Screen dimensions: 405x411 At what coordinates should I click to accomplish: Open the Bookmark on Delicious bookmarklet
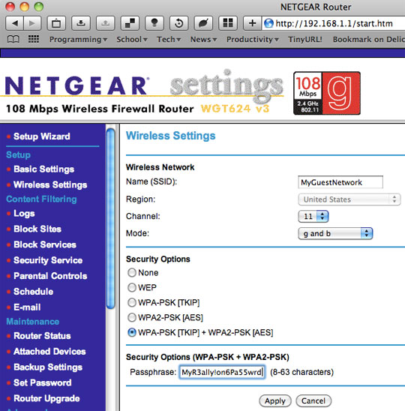pyautogui.click(x=369, y=39)
